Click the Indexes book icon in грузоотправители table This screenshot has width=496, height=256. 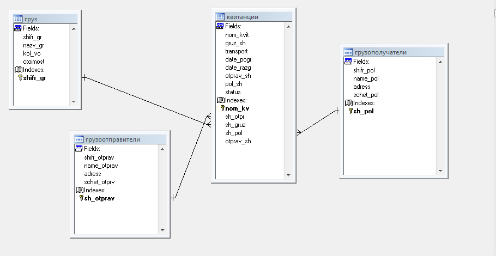[x=80, y=190]
